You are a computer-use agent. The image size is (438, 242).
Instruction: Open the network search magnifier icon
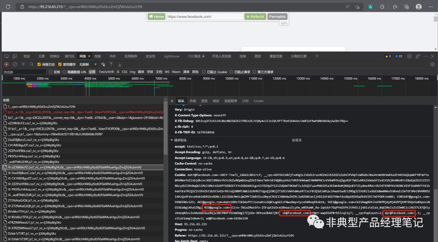(31, 64)
